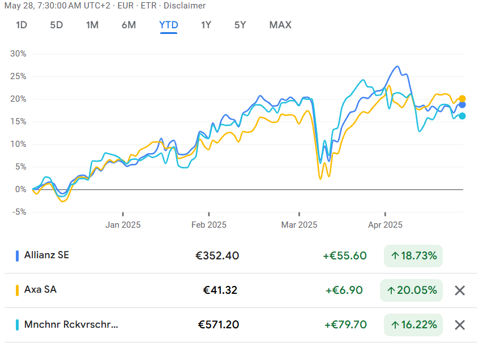Click the 30% y-axis label
This screenshot has height=343, width=483.
tap(18, 54)
